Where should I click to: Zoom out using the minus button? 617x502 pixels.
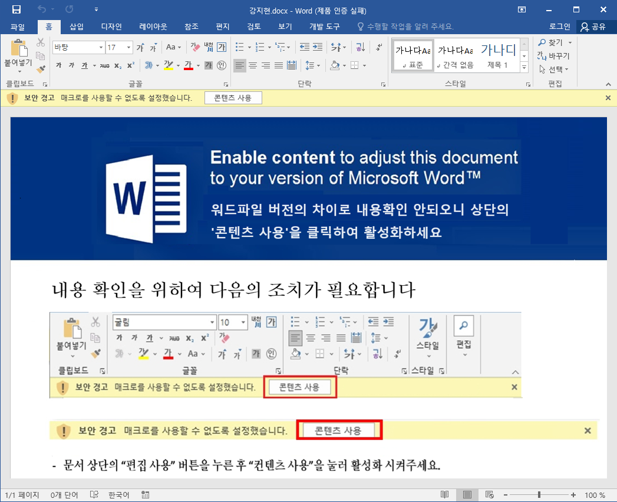coord(505,495)
